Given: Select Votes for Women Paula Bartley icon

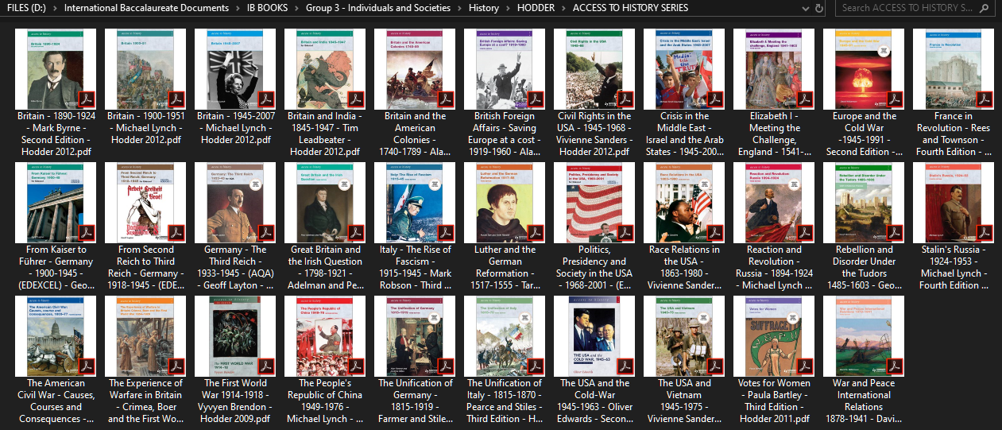Looking at the screenshot, I should pos(774,335).
